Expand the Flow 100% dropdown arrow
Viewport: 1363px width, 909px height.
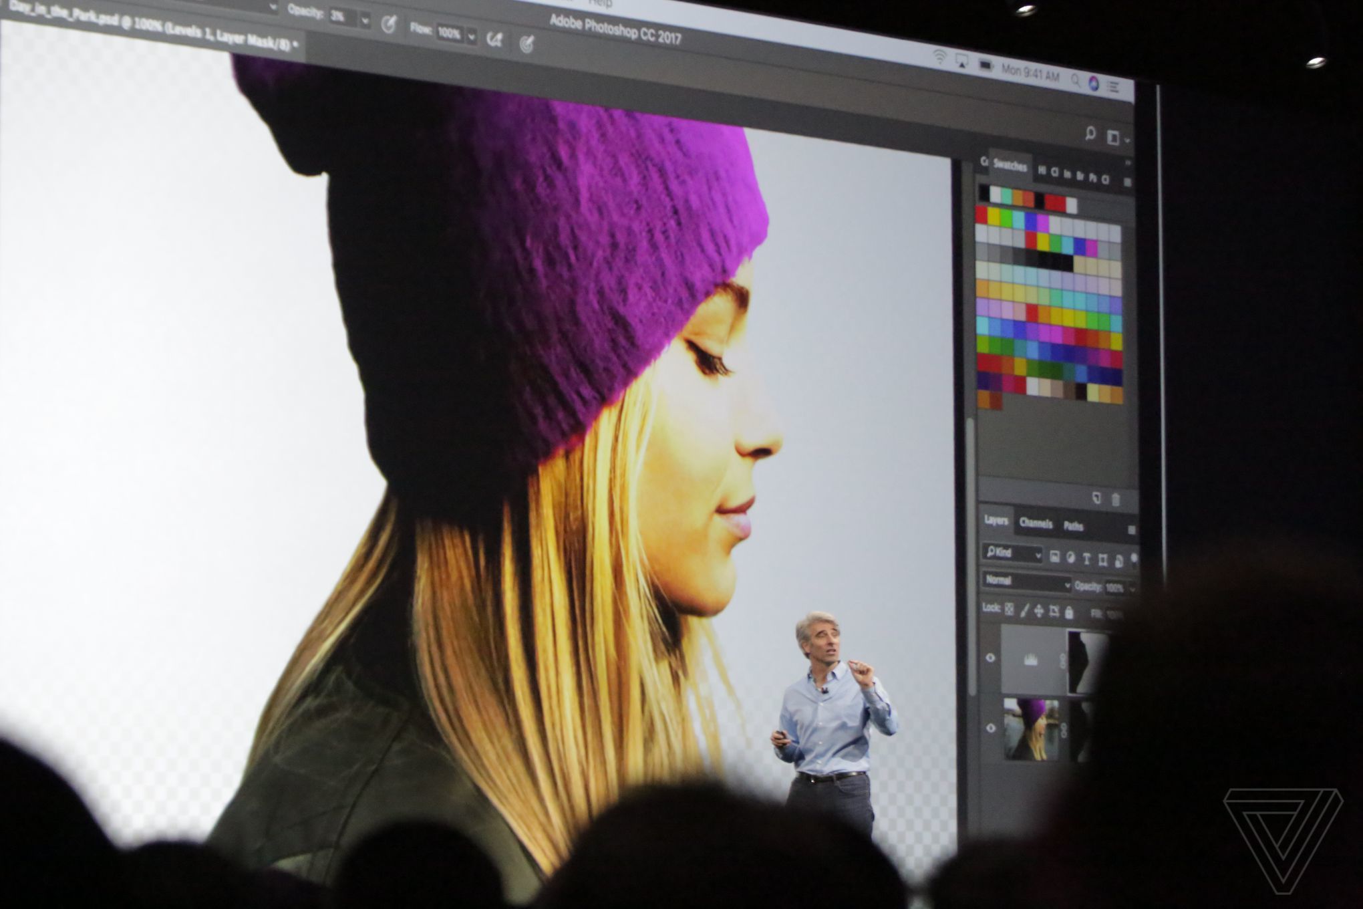point(472,37)
